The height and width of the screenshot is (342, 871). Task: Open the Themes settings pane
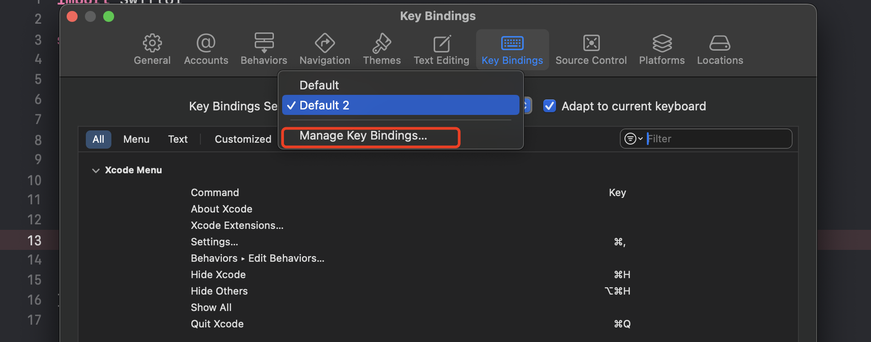point(382,49)
